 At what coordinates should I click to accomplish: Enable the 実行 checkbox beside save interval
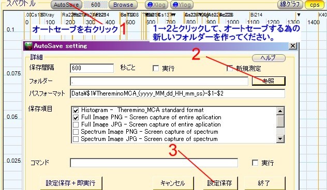[x=156, y=68]
